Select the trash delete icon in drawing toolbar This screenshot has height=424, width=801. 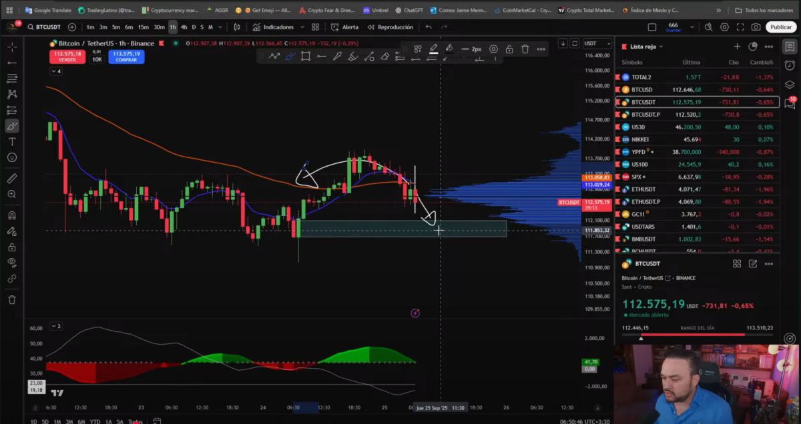(x=525, y=49)
